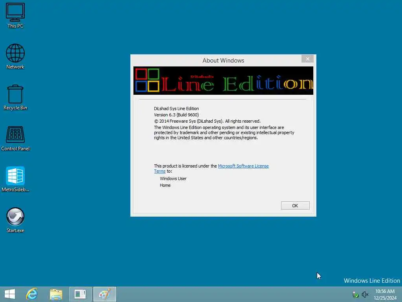402x302 pixels.
Task: Click the About Windows title bar text
Action: pyautogui.click(x=223, y=60)
